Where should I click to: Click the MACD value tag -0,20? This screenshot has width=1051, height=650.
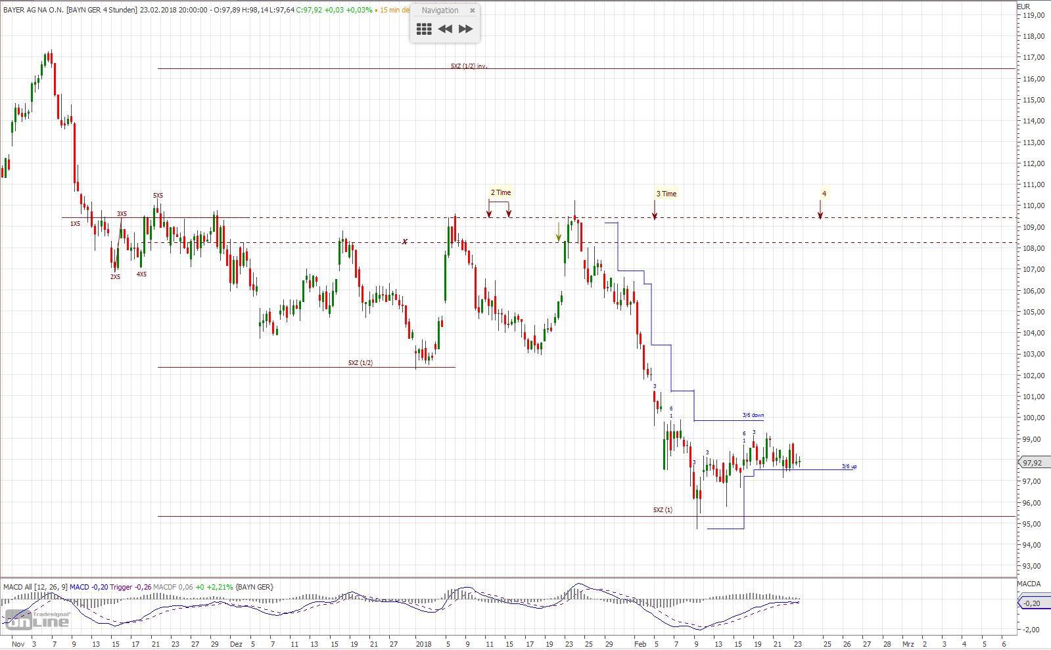[x=1032, y=603]
